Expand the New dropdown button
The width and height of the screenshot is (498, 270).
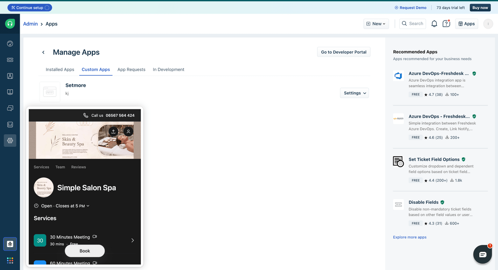(376, 24)
